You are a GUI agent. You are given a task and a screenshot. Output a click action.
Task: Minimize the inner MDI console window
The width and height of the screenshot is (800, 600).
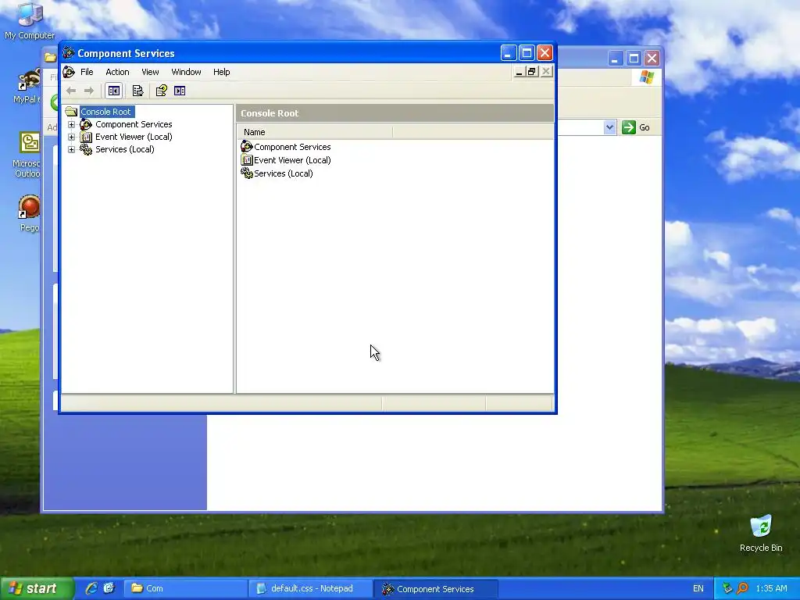pyautogui.click(x=519, y=72)
